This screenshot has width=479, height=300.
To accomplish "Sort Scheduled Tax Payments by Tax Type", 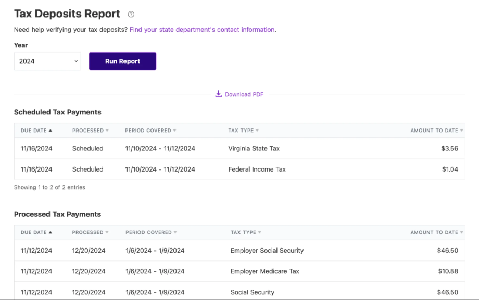I will click(244, 131).
